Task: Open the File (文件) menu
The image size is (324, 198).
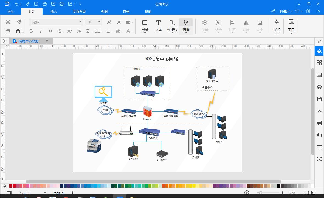Action: coord(10,11)
